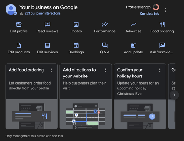This screenshot has height=141, width=184.
Task: Click Add update post icon
Action: 133,45
